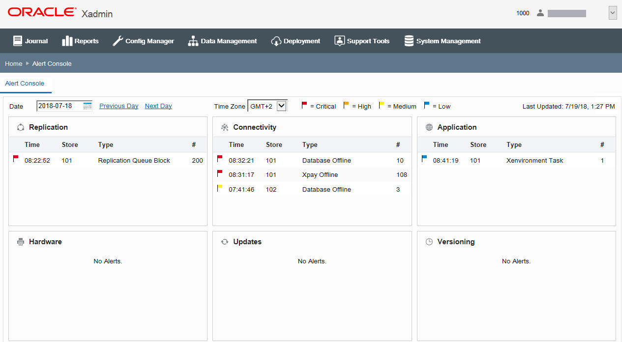622x342 pixels.
Task: Go to the Next Day link
Action: (158, 106)
